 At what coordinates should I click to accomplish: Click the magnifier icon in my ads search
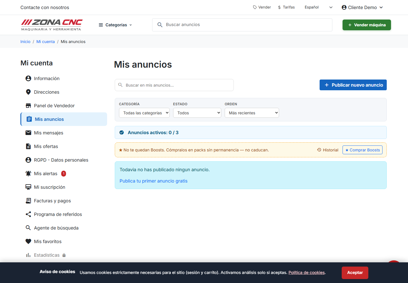click(120, 85)
